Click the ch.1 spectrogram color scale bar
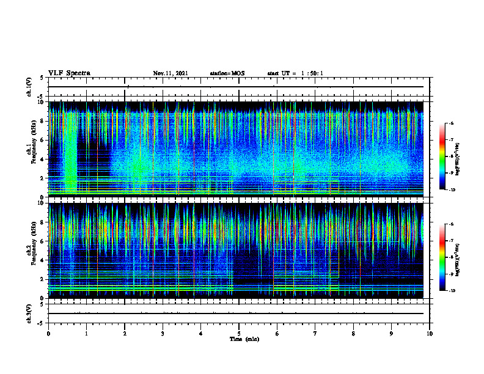Screen dimensions: 484x374 [442, 156]
